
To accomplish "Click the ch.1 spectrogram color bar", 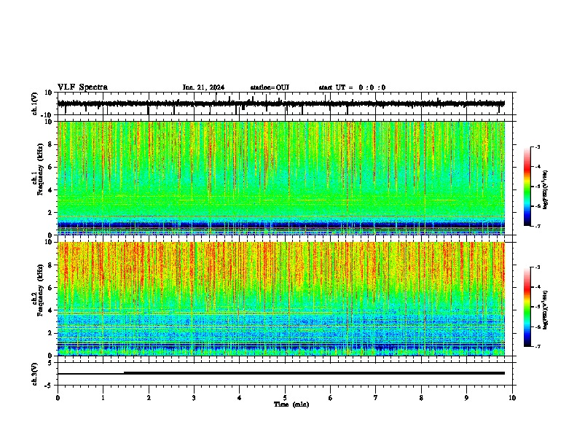I will (527, 187).
